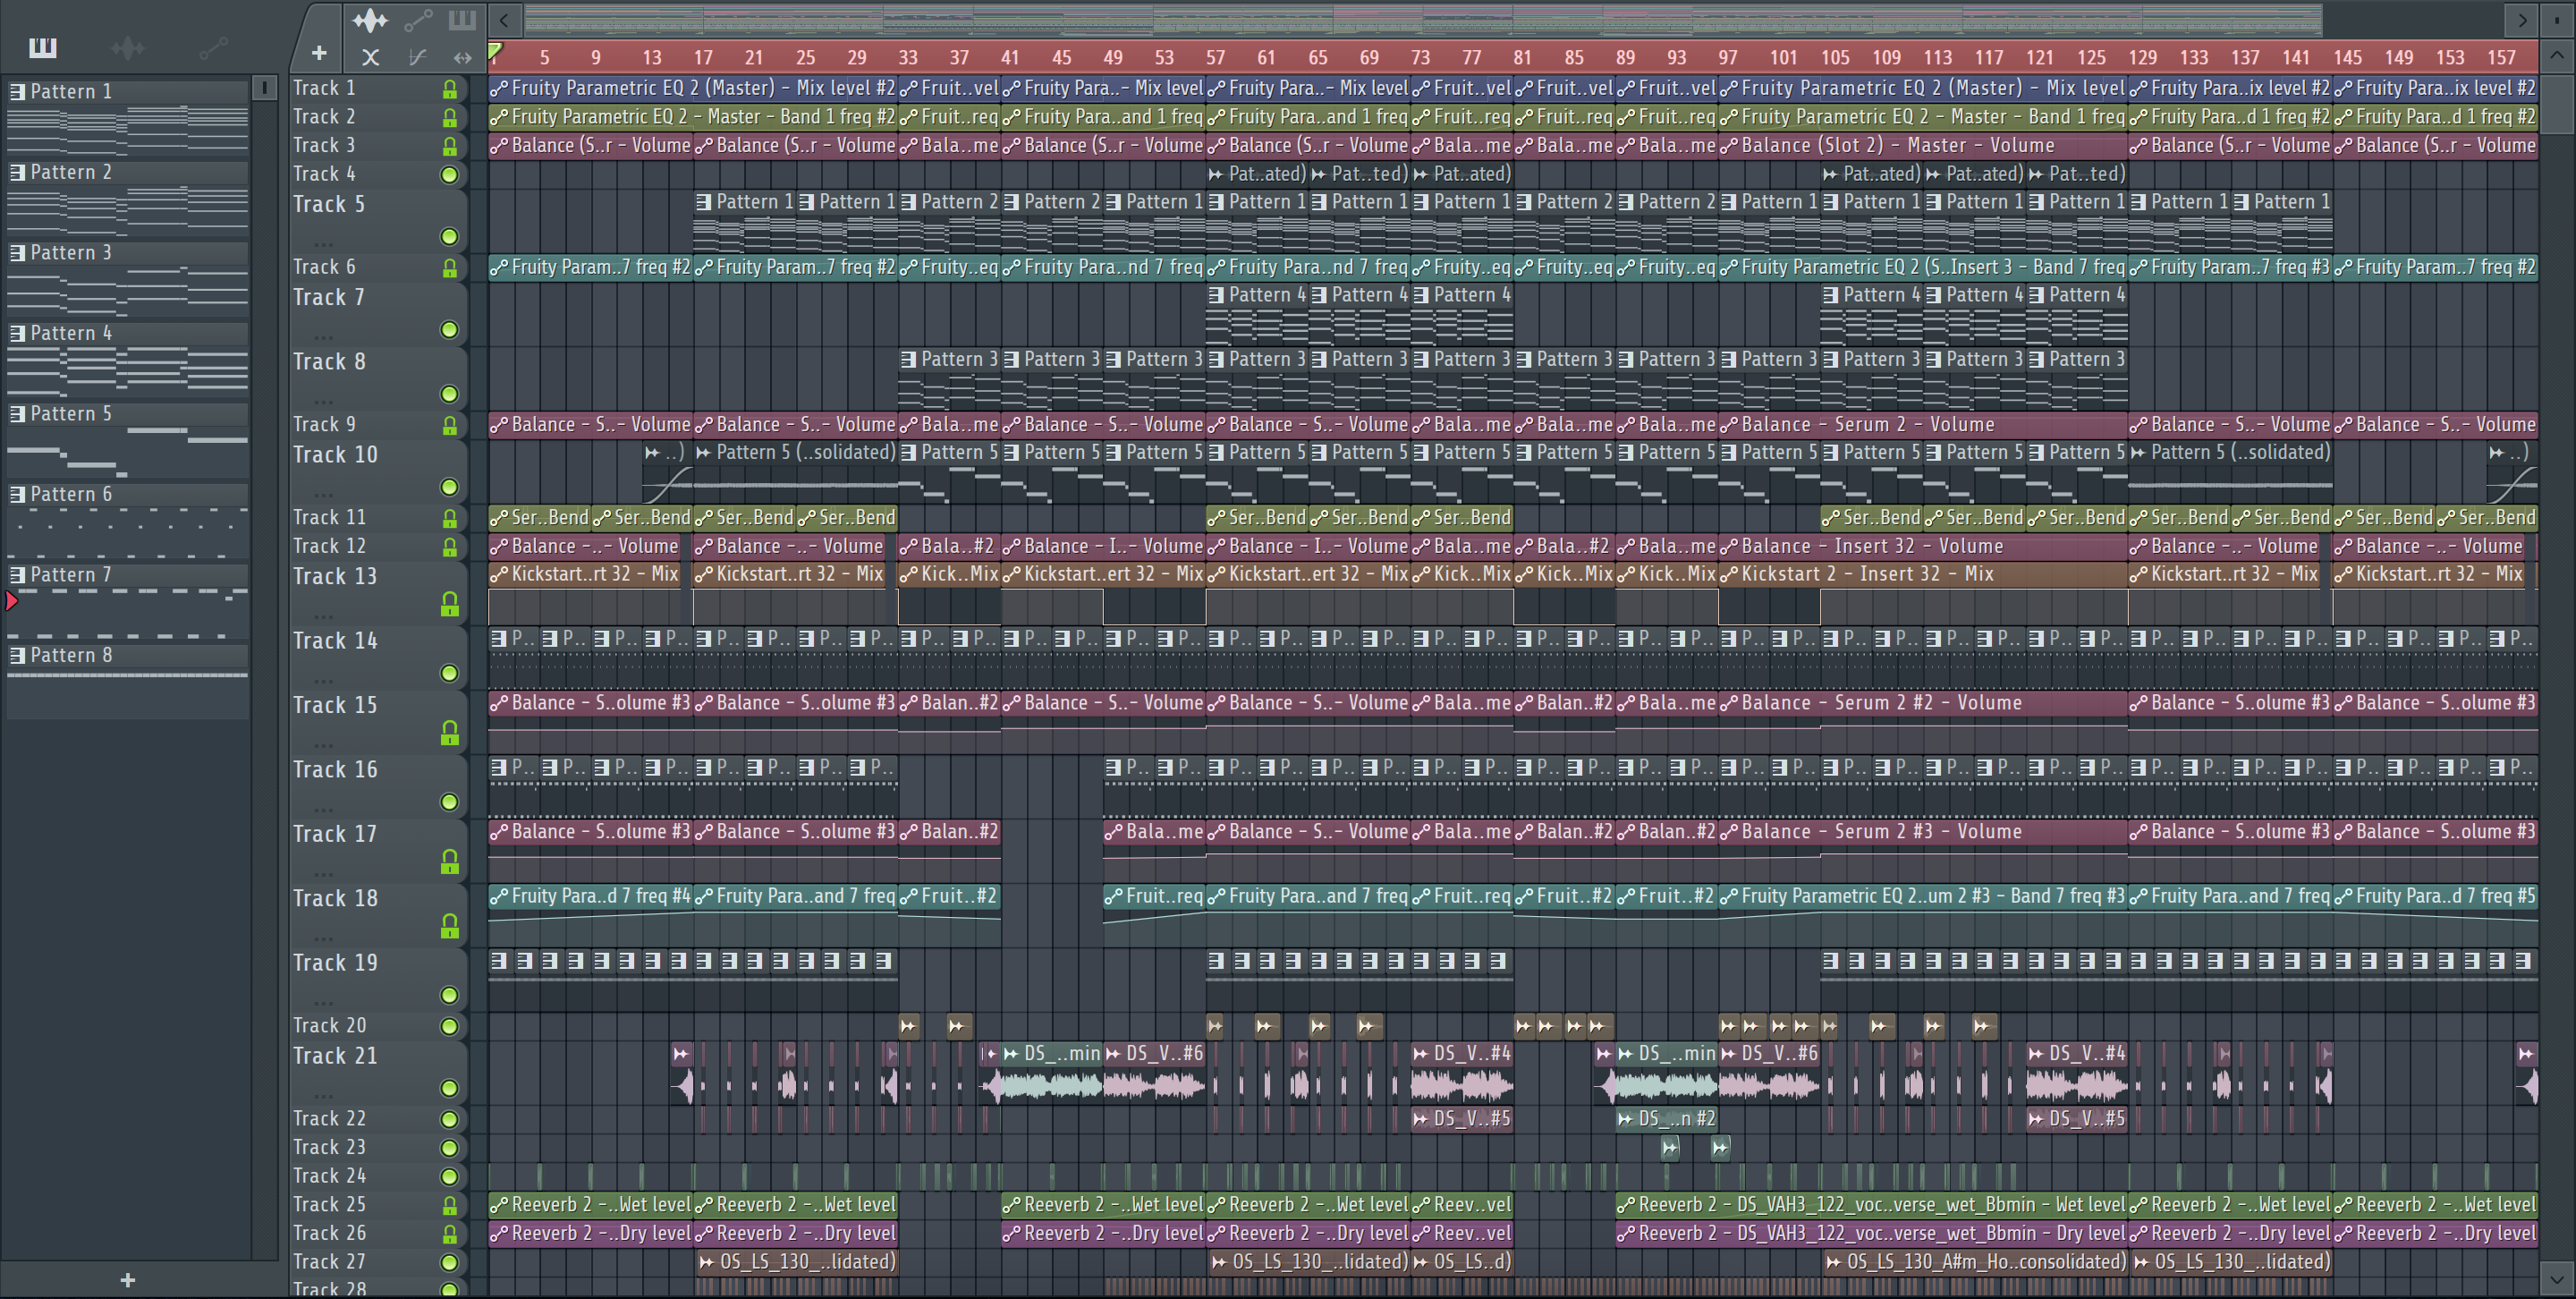Toggle lock on Track 6

pos(450,268)
